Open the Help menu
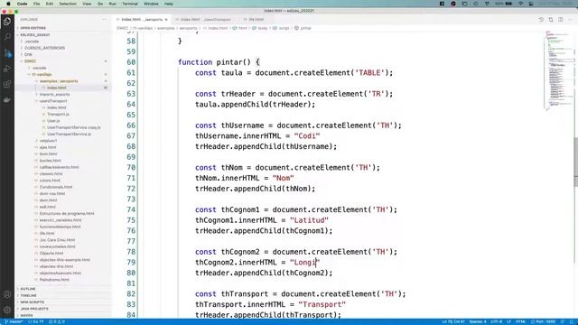This screenshot has width=578, height=325. [x=169, y=4]
